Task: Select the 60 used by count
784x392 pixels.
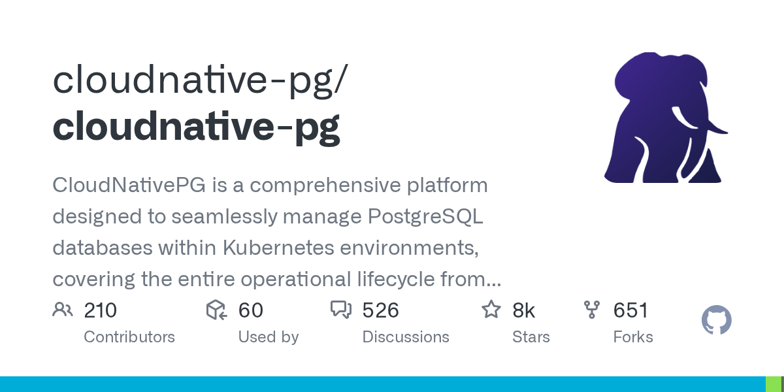Action: point(250,310)
